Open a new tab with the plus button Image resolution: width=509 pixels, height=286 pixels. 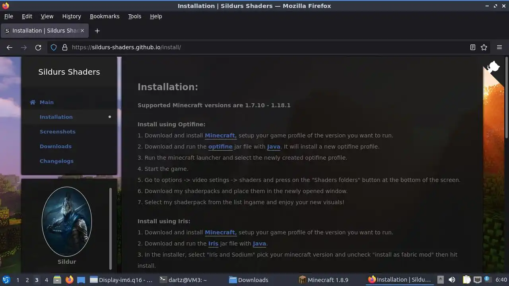(x=97, y=31)
